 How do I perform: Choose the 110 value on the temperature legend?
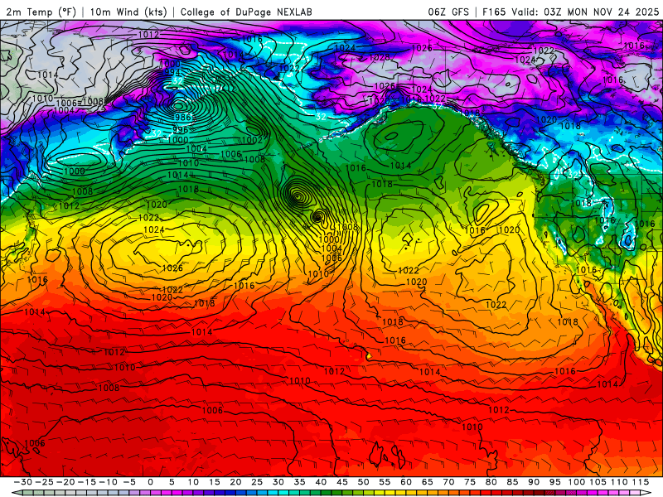(x=619, y=482)
